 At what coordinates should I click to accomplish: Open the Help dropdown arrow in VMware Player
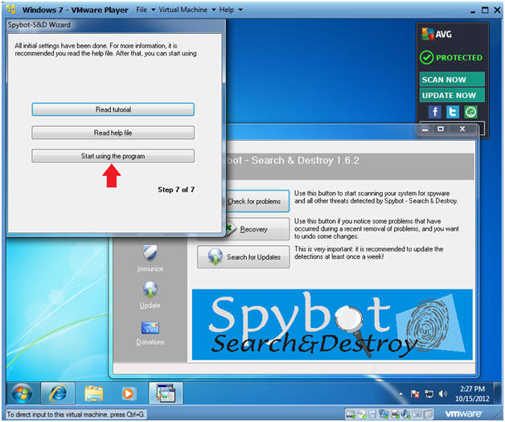pos(240,10)
